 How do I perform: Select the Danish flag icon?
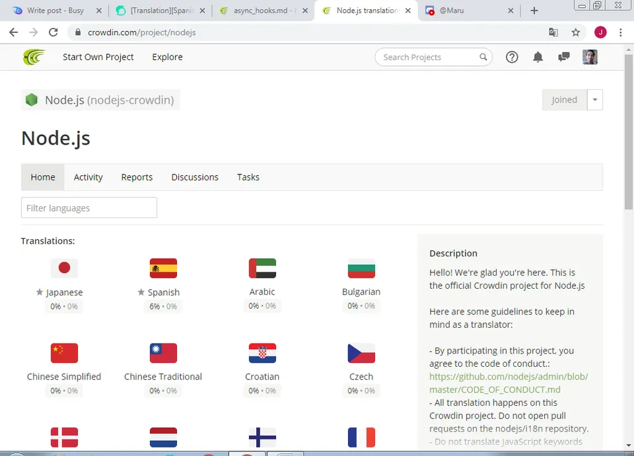pyautogui.click(x=64, y=437)
